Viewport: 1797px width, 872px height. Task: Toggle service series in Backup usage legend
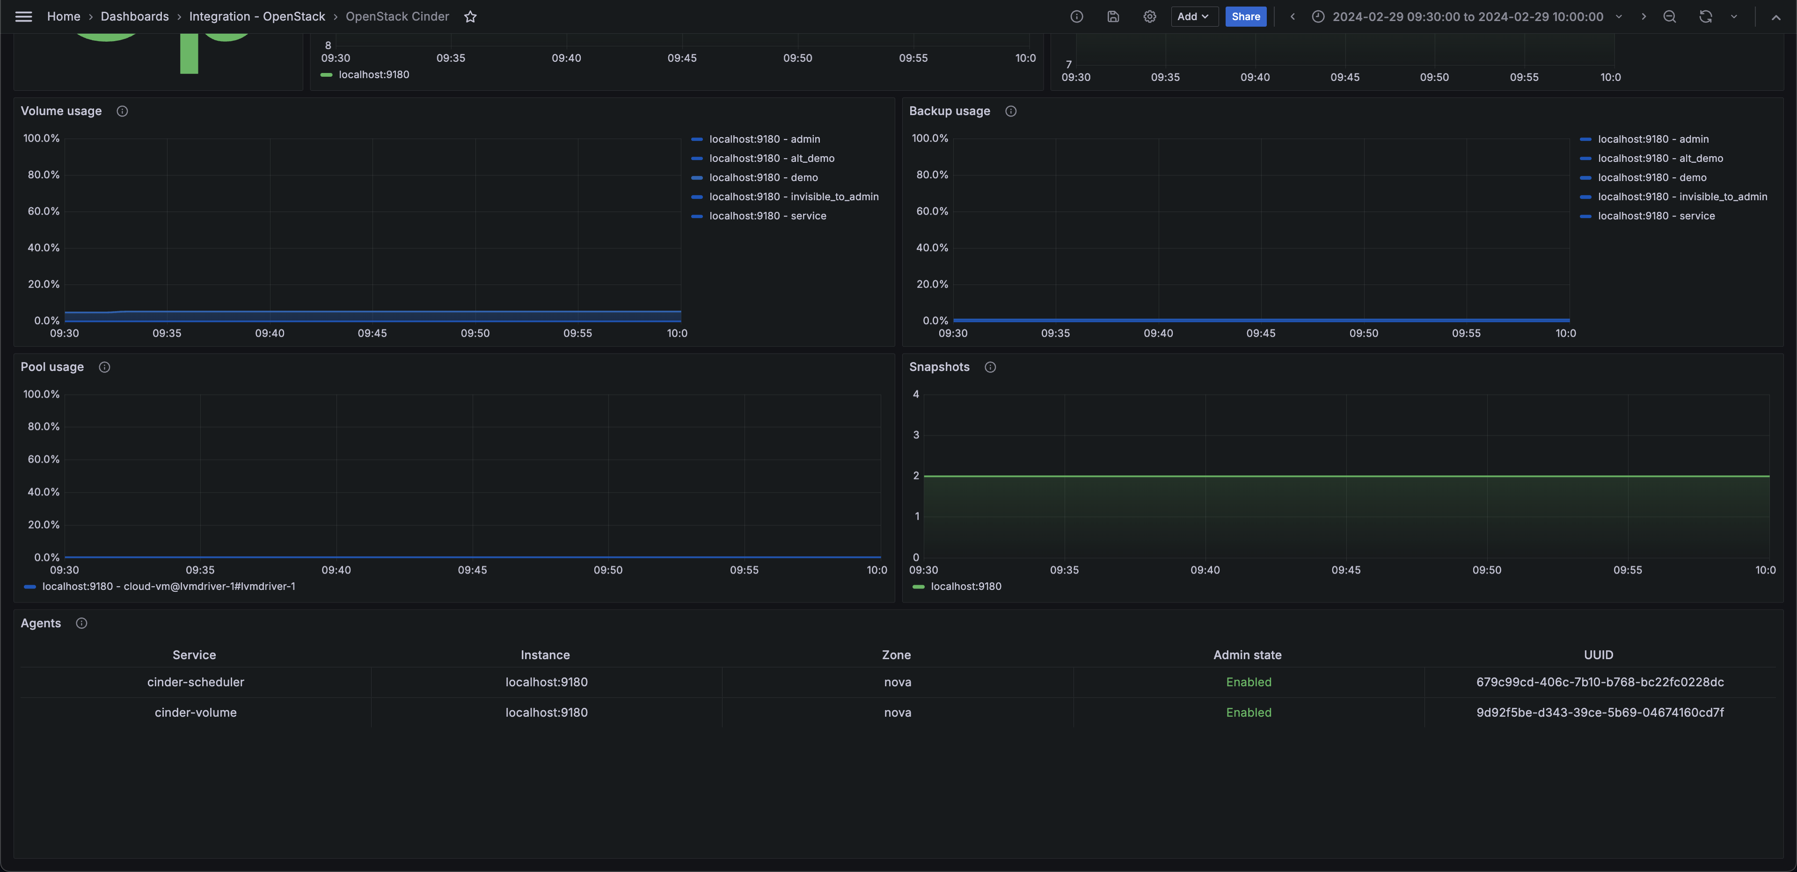pyautogui.click(x=1655, y=216)
